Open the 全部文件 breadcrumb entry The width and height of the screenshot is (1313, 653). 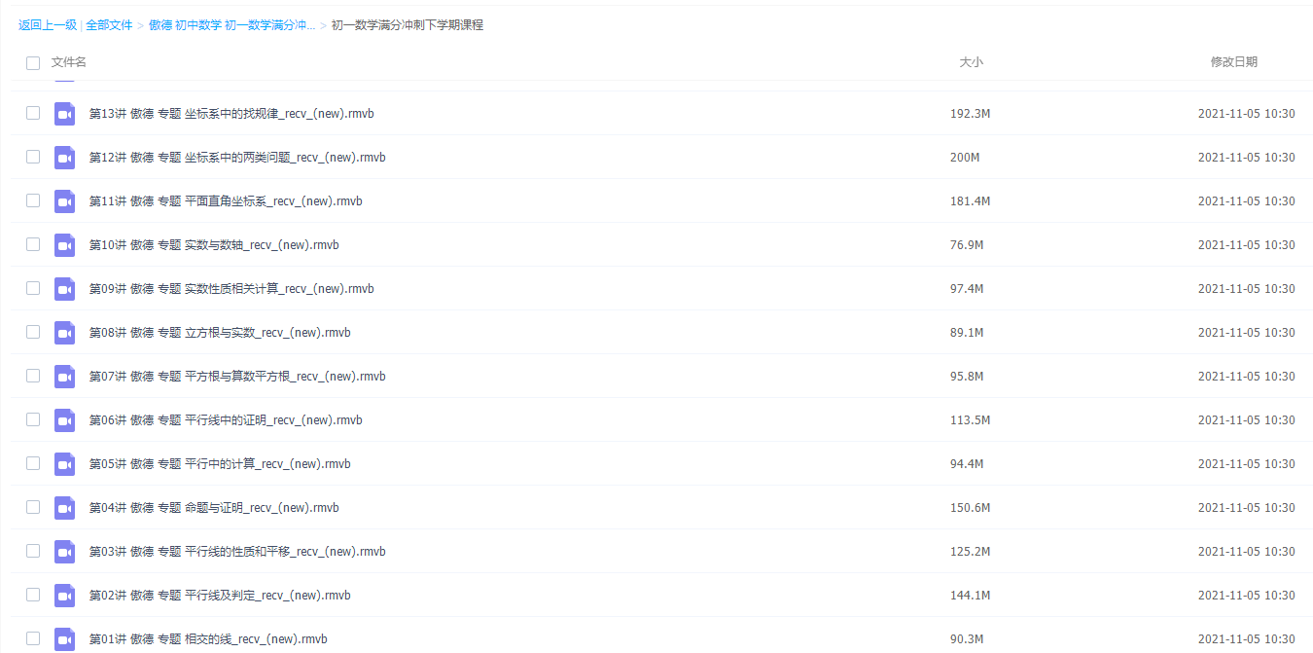(x=107, y=24)
